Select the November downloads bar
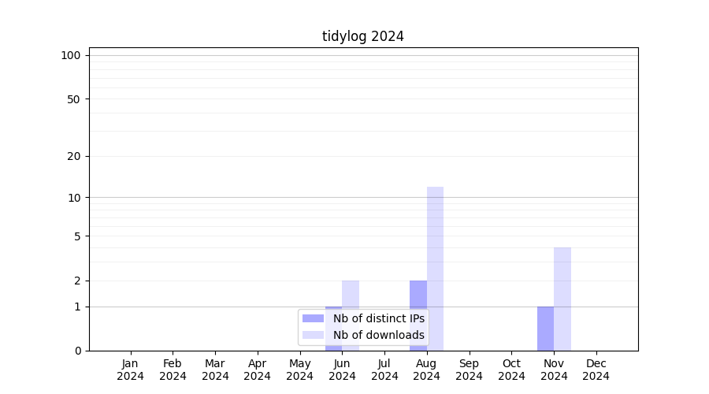This screenshot has height=394, width=709. pos(562,299)
